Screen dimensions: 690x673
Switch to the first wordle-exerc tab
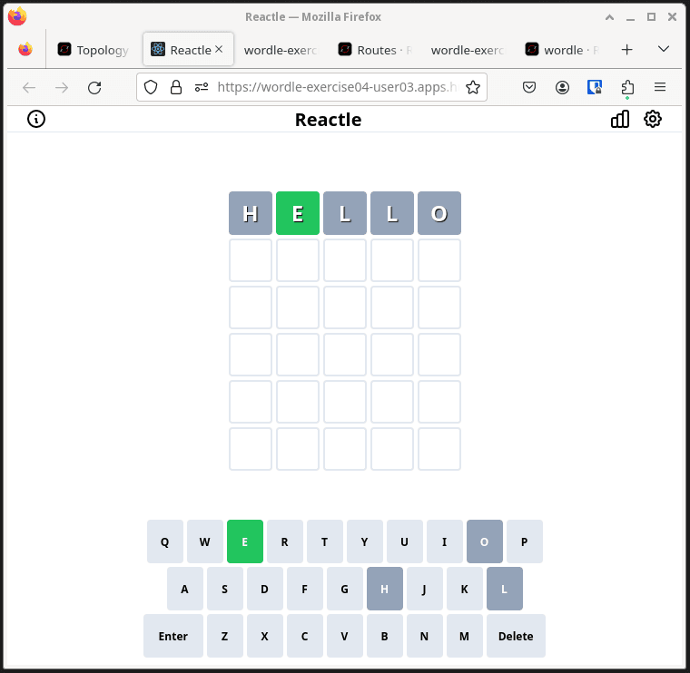[x=281, y=50]
